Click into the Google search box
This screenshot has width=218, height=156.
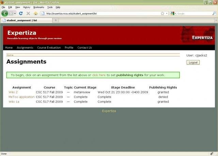point(194,14)
